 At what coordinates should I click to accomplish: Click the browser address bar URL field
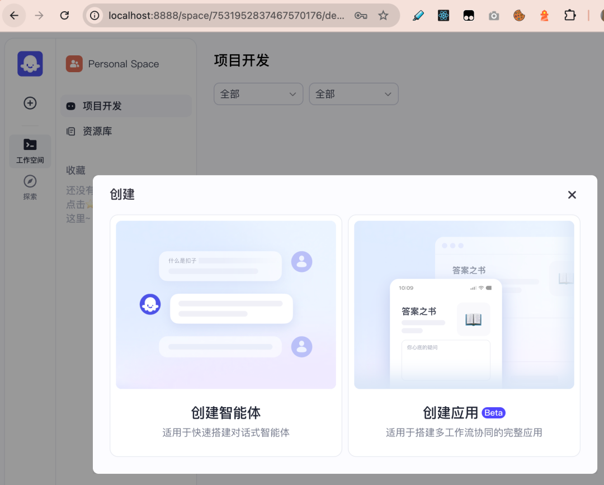point(224,15)
